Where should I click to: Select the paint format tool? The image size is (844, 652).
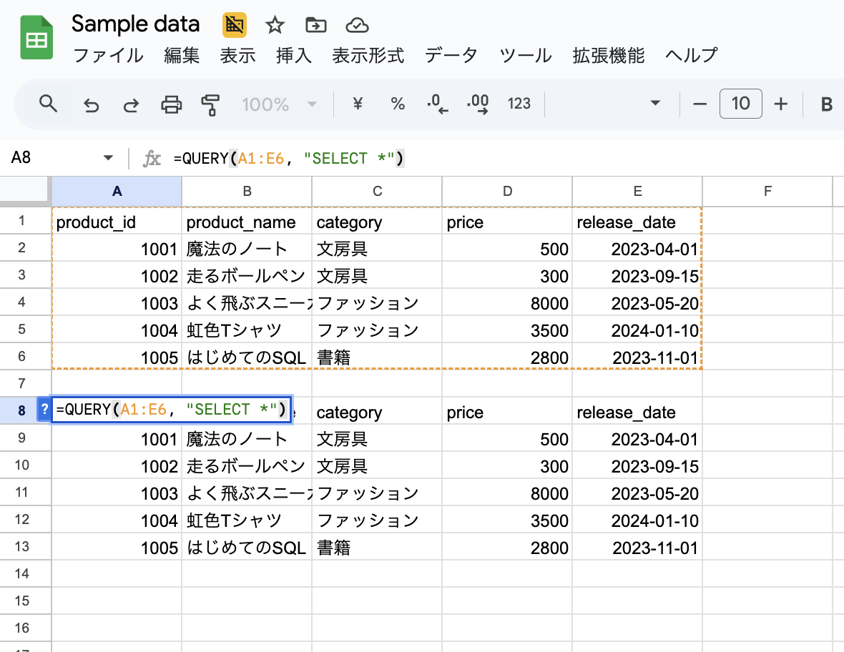[x=210, y=105]
